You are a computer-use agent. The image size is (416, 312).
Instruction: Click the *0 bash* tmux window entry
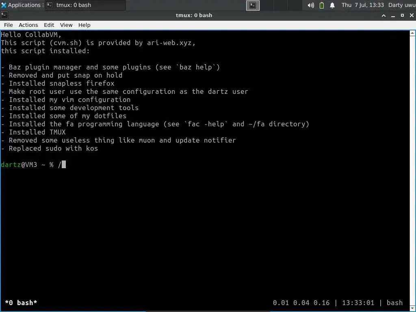(21, 303)
